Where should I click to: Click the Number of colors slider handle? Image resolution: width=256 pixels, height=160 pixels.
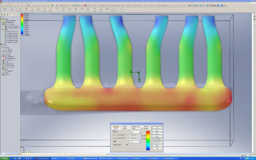point(127,147)
